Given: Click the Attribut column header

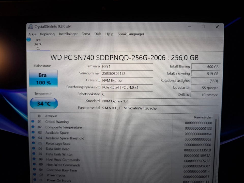Looking at the screenshot, I should click(x=51, y=116).
